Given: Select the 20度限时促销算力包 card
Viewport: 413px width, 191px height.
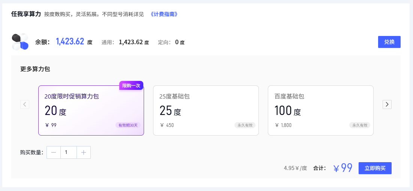Looking at the screenshot, I should tap(91, 110).
